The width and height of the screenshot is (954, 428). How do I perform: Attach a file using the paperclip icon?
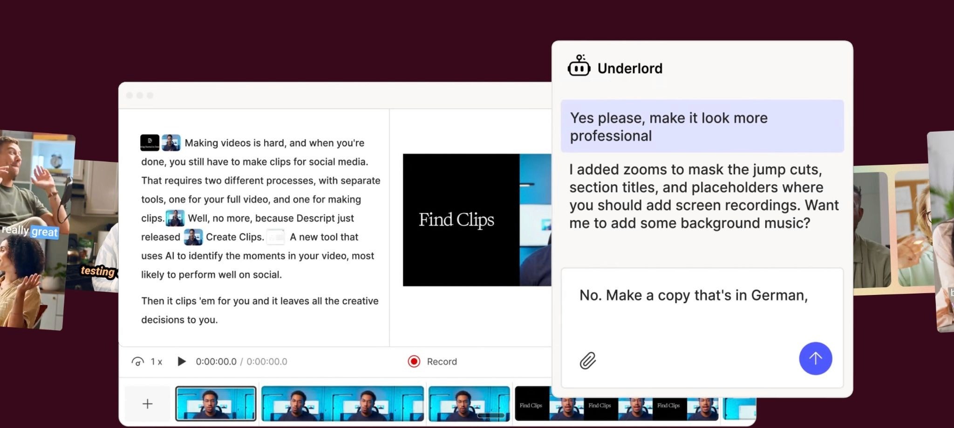tap(588, 361)
